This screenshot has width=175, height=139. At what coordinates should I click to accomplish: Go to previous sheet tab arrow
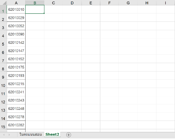[x=4, y=135]
